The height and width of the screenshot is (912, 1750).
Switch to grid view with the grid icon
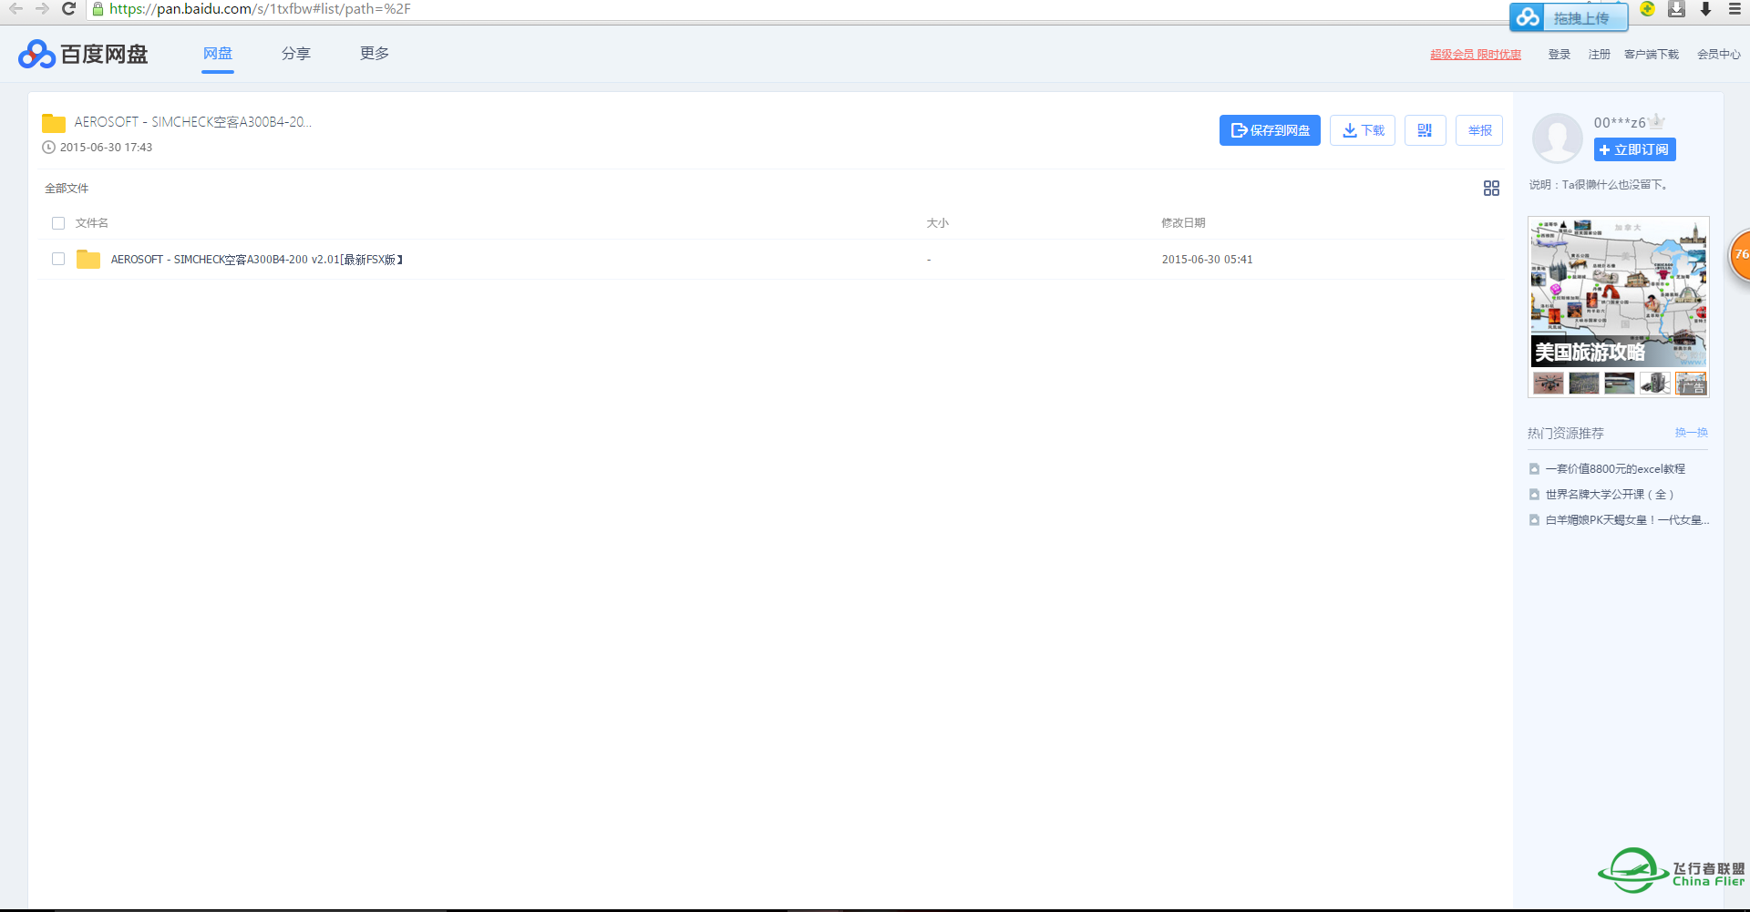click(1491, 188)
